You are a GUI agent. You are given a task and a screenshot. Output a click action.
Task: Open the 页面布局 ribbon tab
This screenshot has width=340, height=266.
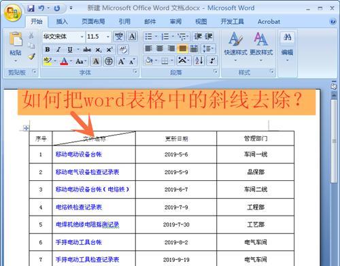93,22
